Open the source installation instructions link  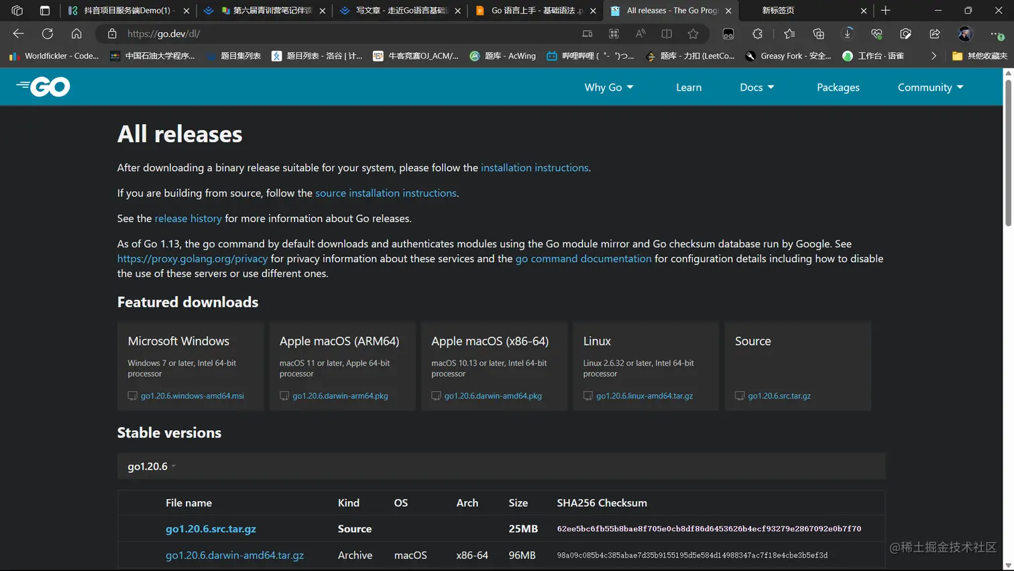tap(386, 193)
